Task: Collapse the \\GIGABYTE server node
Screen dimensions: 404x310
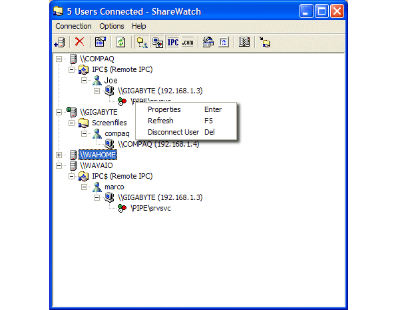Action: 59,112
